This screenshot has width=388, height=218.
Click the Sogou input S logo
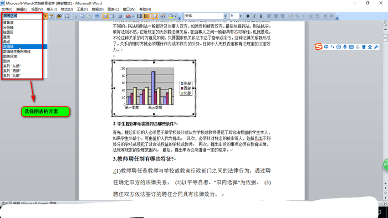pyautogui.click(x=319, y=46)
